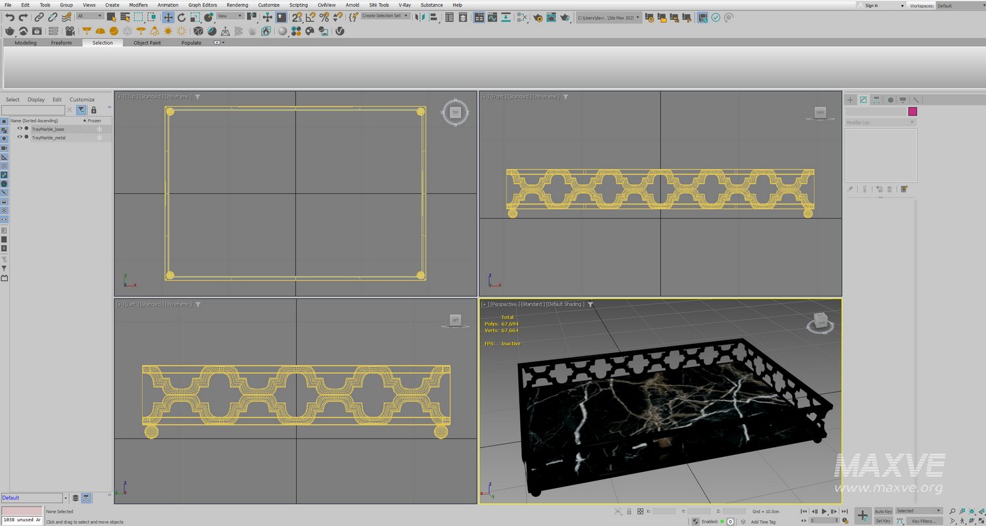This screenshot has height=526, width=986.
Task: Open the Modifier List dropdown
Action: [x=880, y=123]
